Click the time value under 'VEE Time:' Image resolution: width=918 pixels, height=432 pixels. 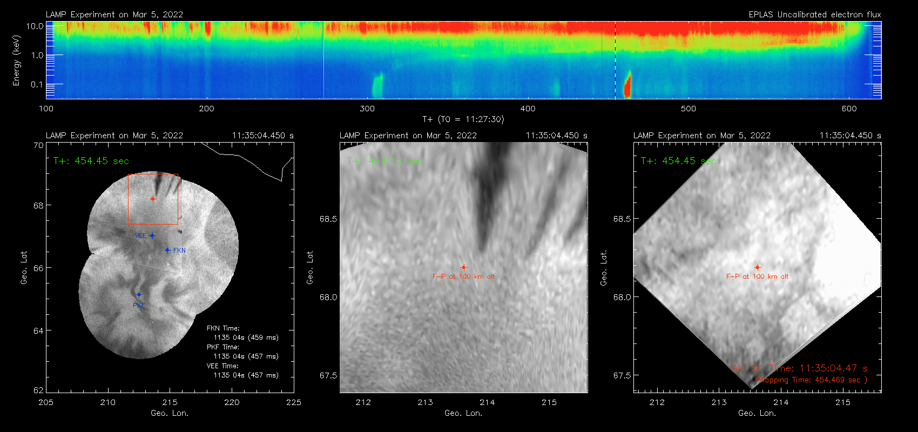[246, 375]
